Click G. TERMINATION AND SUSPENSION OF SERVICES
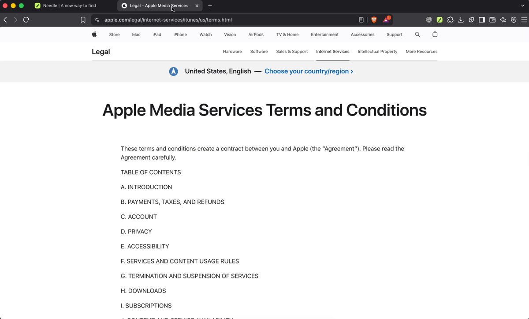 pyautogui.click(x=190, y=276)
